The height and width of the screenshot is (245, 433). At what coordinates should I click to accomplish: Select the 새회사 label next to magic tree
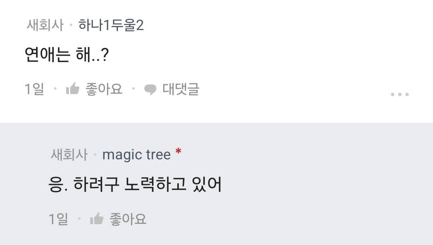coord(69,154)
